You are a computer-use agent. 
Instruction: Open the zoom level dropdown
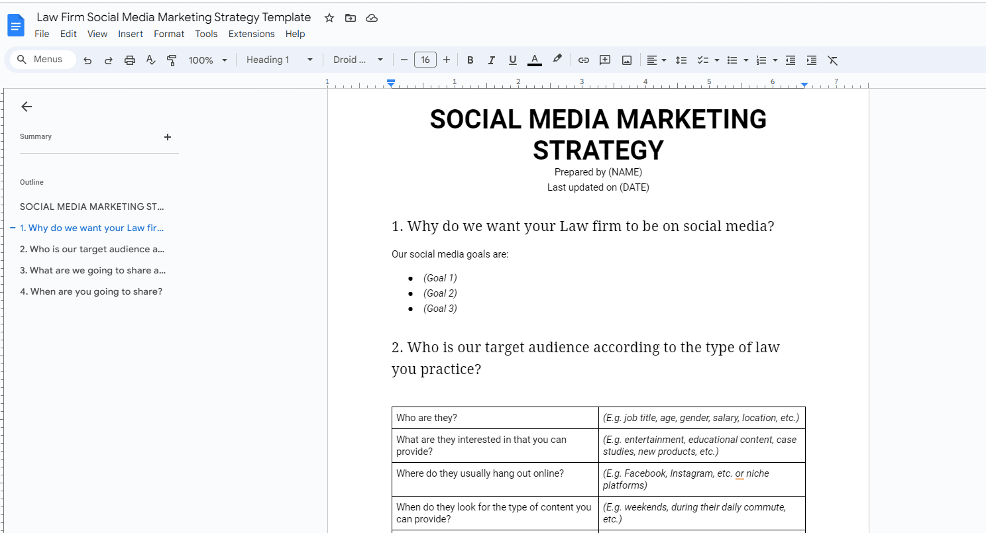[207, 60]
